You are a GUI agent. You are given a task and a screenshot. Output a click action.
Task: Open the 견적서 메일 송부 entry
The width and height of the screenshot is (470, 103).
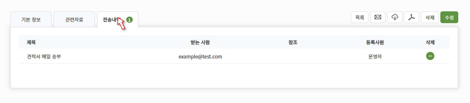[44, 57]
